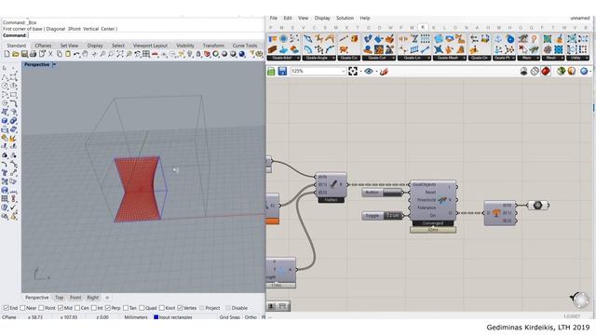The height and width of the screenshot is (335, 596).
Task: Click the New file icon in Rhino toolbar
Action: pyautogui.click(x=7, y=54)
